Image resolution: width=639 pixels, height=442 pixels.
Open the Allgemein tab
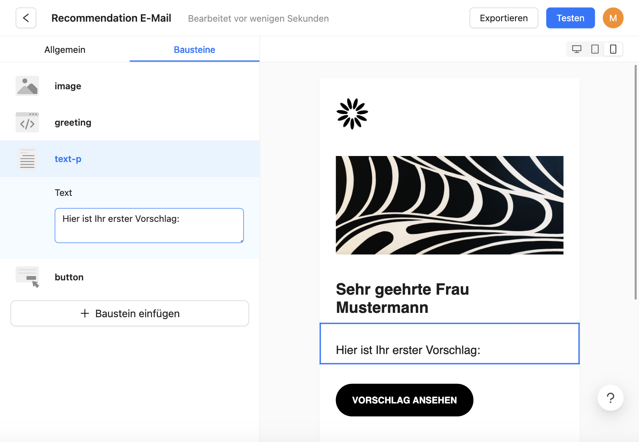[65, 50]
